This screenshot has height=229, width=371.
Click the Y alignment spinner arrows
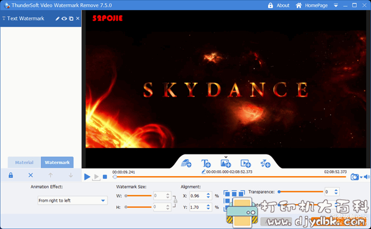(208, 207)
